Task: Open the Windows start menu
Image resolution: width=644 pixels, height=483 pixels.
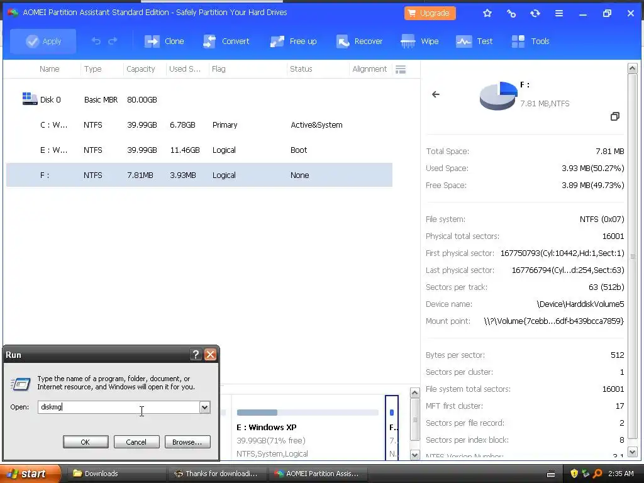Action: [x=30, y=474]
